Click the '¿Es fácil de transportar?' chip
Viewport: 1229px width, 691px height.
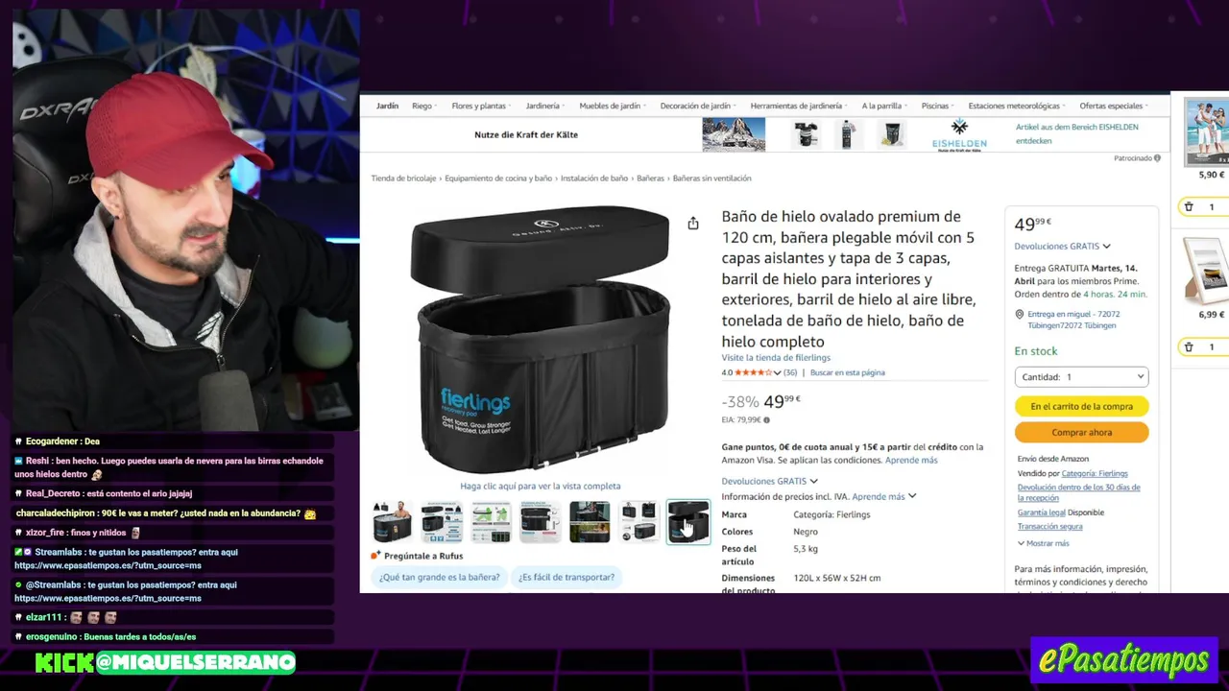[x=566, y=577]
